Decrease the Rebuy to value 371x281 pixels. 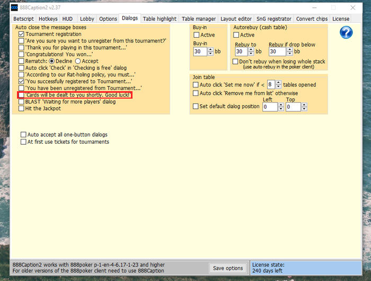(x=251, y=54)
